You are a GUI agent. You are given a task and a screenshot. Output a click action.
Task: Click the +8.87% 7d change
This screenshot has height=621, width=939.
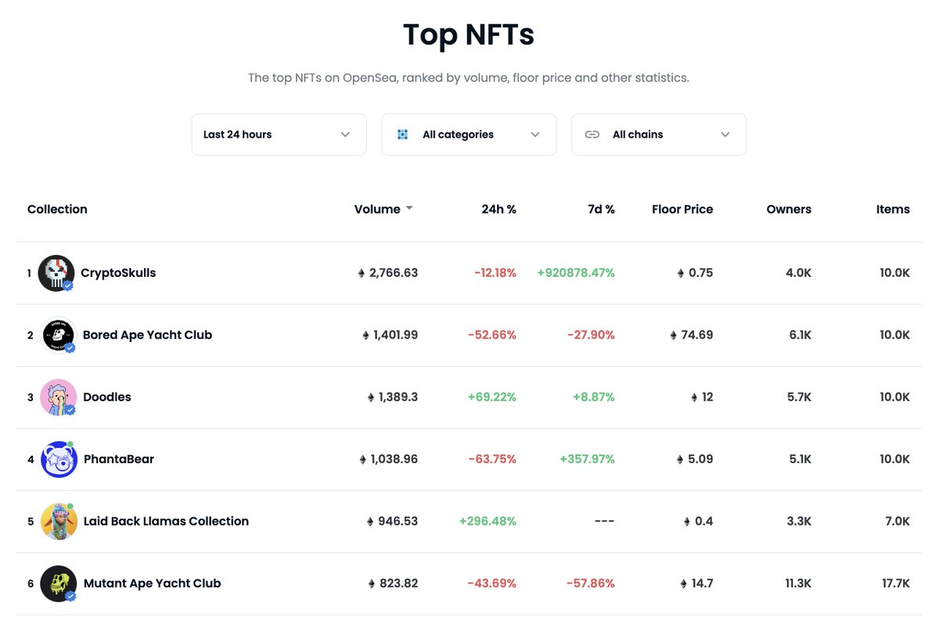click(594, 397)
